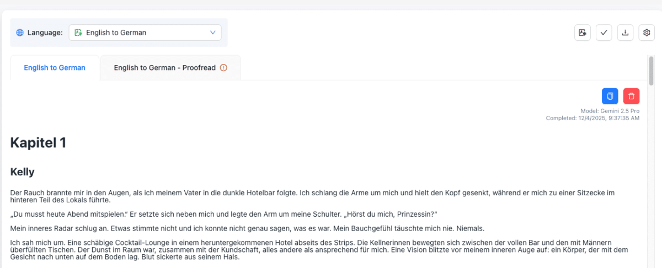
Task: Click the orange warning icon on Proofread tab
Action: [x=223, y=68]
